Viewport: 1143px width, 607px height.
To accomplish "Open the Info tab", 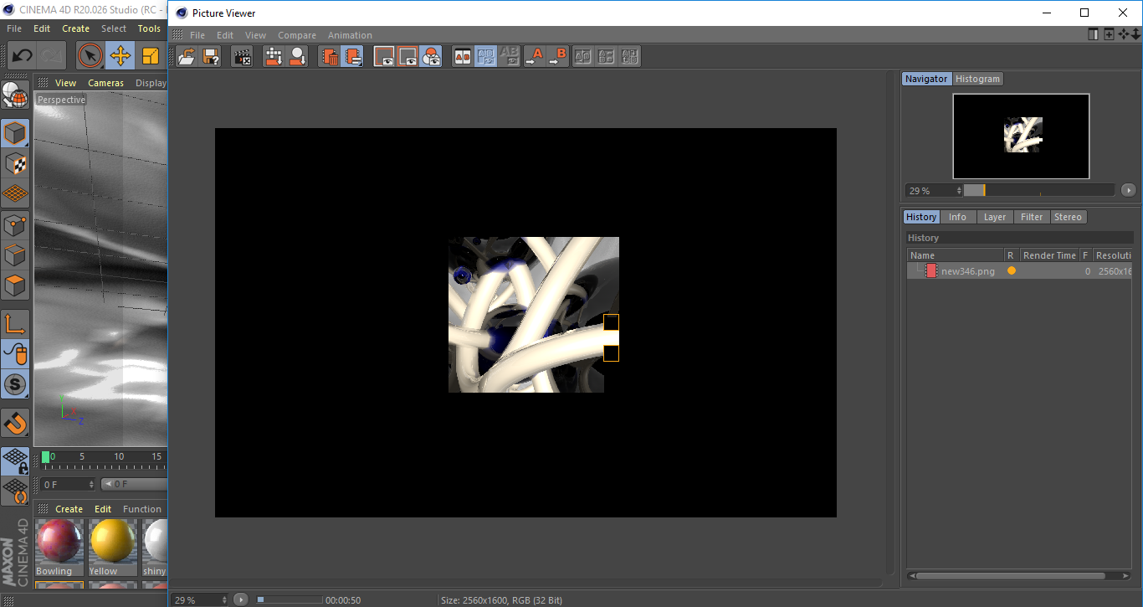I will tap(957, 217).
